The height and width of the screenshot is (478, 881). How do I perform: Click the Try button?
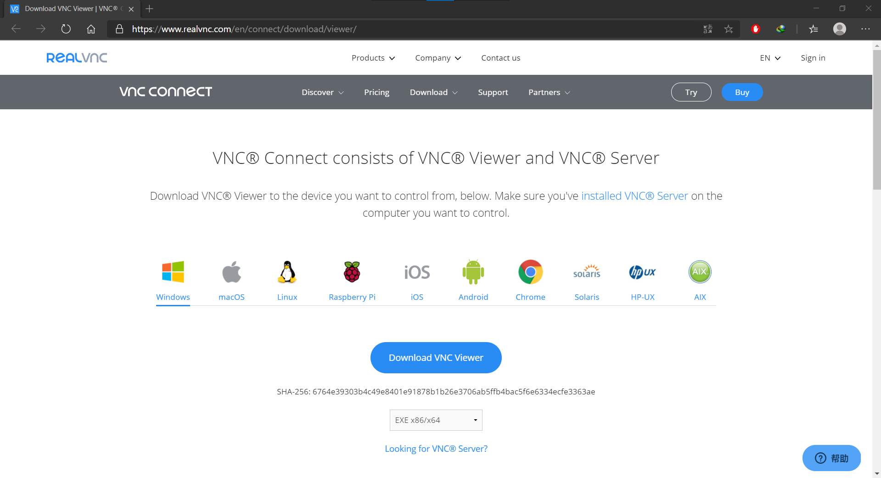pyautogui.click(x=691, y=92)
